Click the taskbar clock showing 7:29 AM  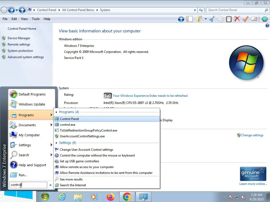(257, 197)
